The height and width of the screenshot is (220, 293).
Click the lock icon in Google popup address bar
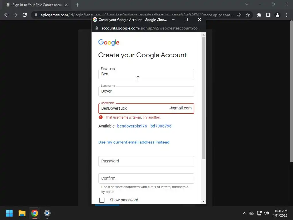(97, 28)
